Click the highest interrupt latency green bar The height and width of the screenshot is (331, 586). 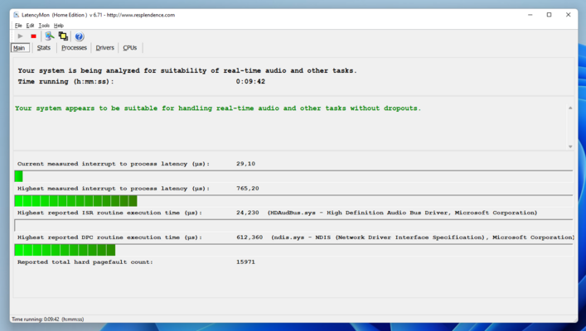[76, 201]
